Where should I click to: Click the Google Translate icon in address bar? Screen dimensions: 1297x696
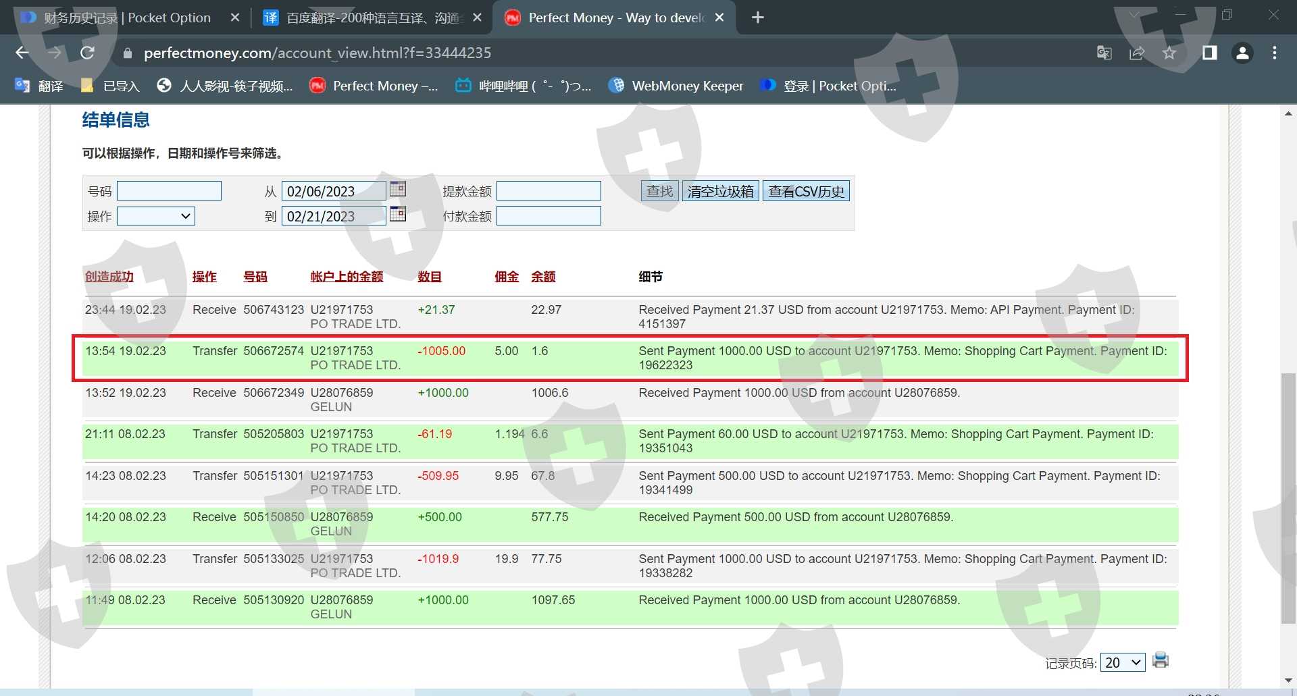point(1104,53)
